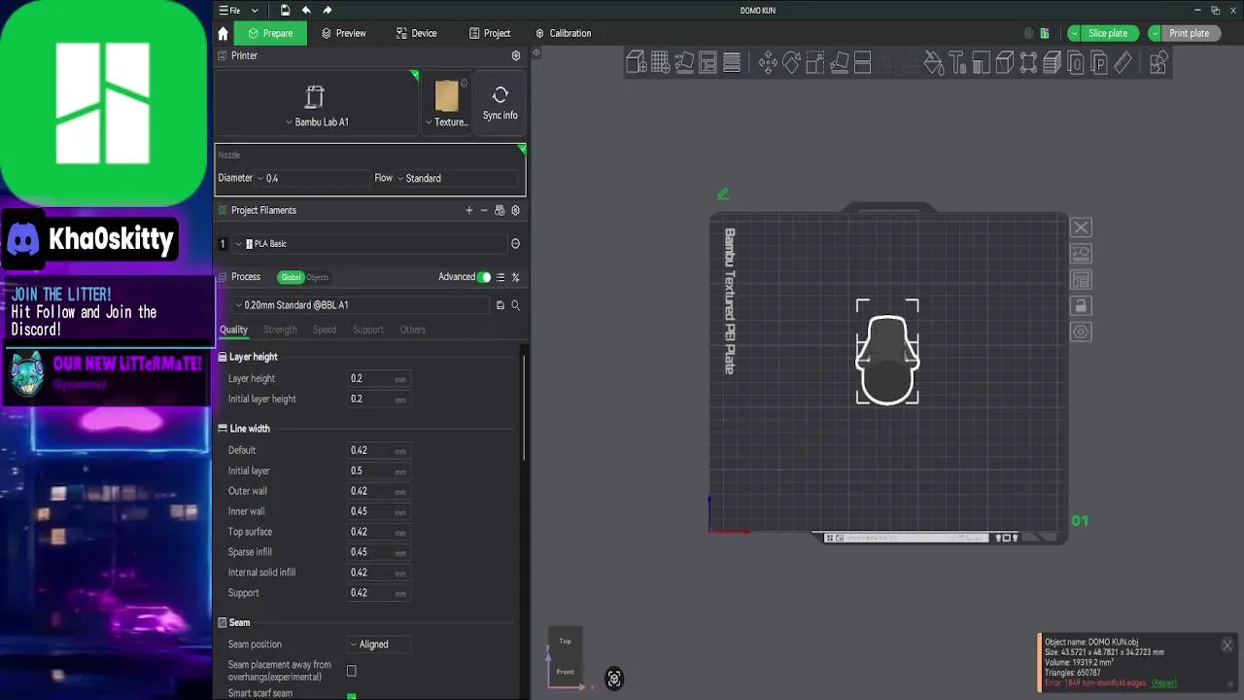Open the Speed settings tab

coord(325,330)
